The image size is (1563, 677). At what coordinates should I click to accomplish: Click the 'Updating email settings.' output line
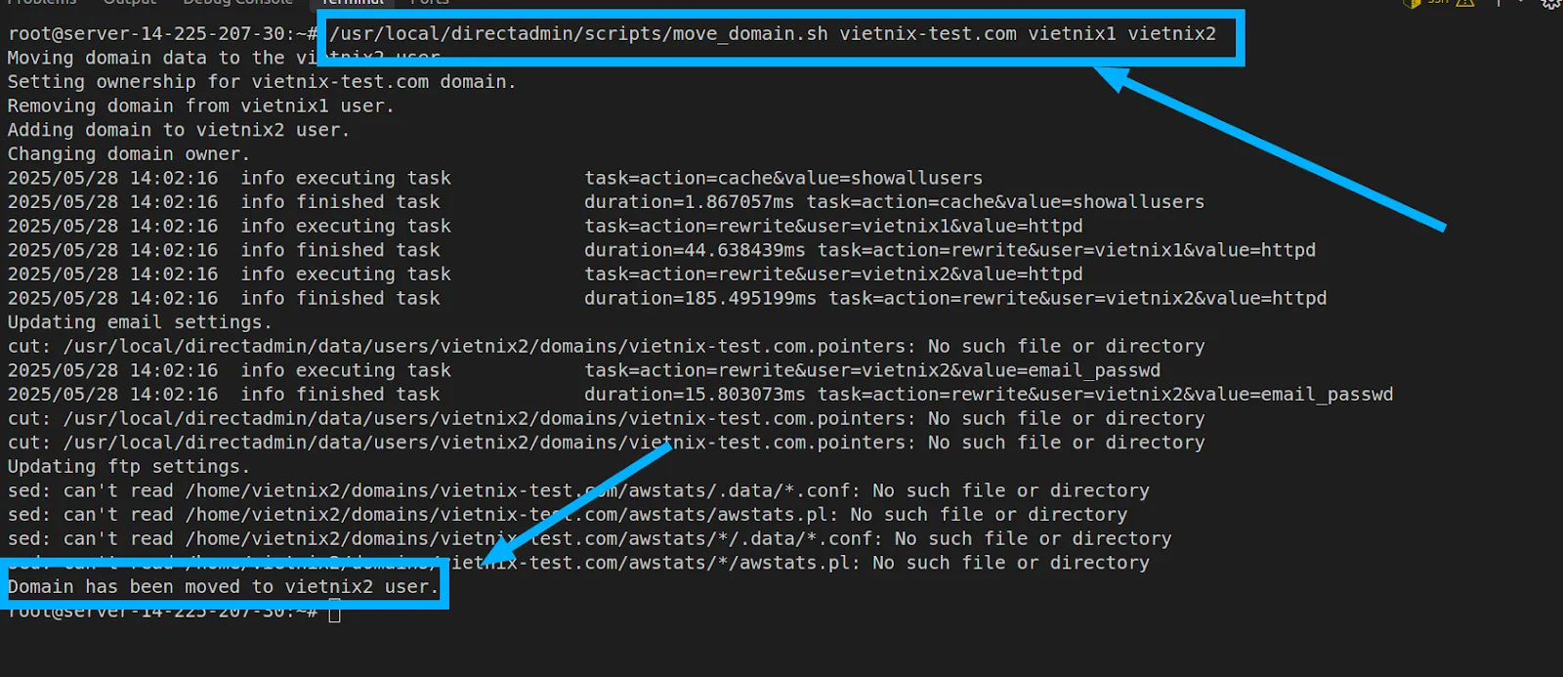coord(140,322)
